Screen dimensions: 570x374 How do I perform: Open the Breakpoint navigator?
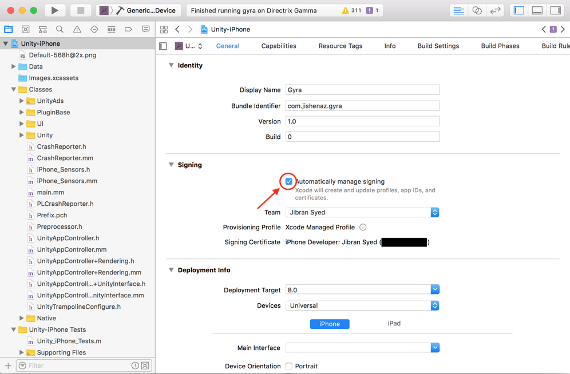[x=128, y=29]
